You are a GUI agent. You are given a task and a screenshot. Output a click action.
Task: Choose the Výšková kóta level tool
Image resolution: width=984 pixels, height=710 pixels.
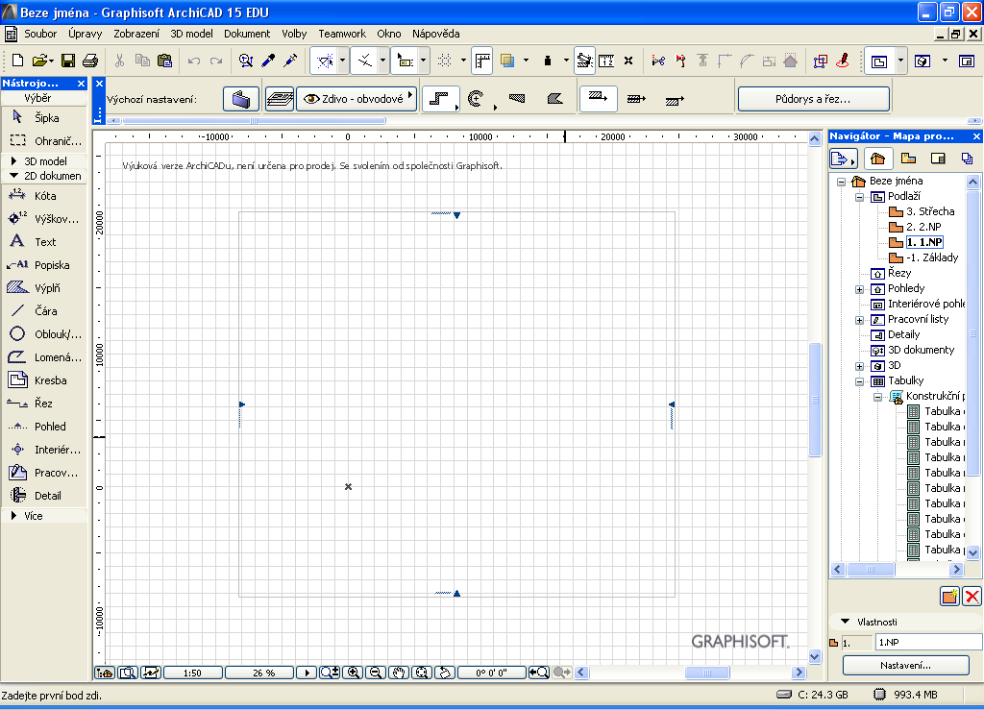(x=44, y=219)
